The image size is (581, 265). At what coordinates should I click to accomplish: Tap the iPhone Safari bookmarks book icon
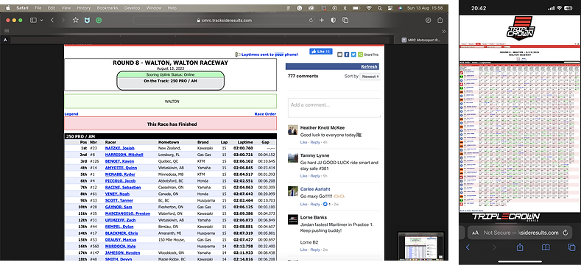(546, 247)
